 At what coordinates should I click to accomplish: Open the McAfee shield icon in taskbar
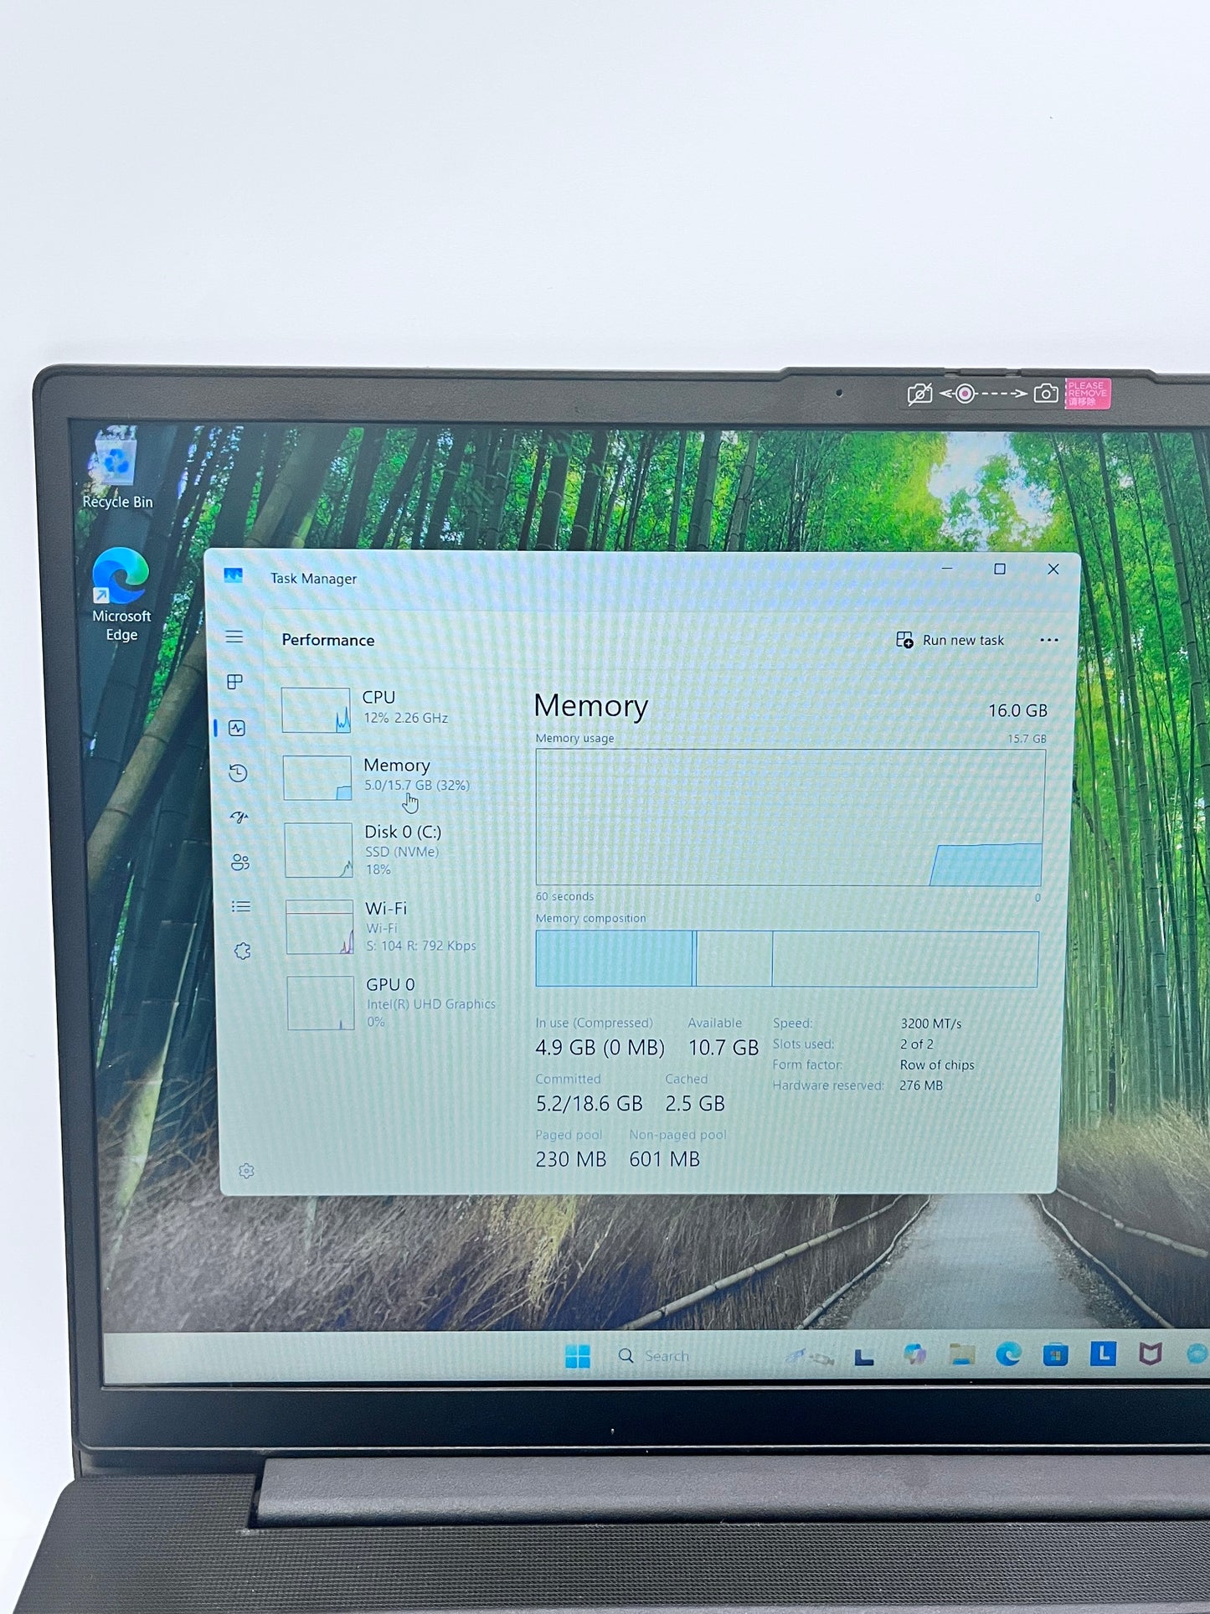[1151, 1354]
